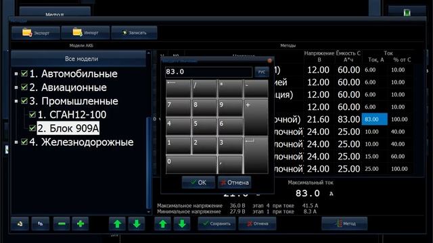
Task: Select the СГАН12-100 model
Action: pyautogui.click(x=72, y=114)
